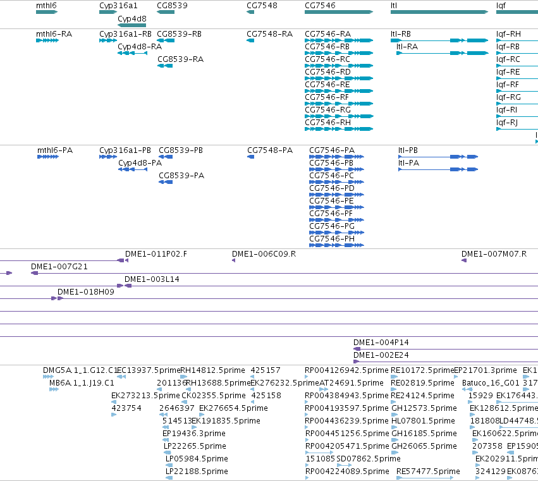
Task: Select protein mthl6-PA
Action: (48, 157)
